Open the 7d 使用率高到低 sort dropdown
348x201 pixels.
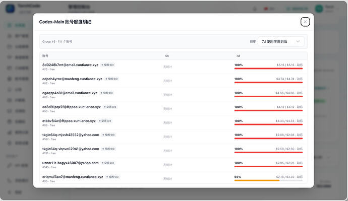281,41
